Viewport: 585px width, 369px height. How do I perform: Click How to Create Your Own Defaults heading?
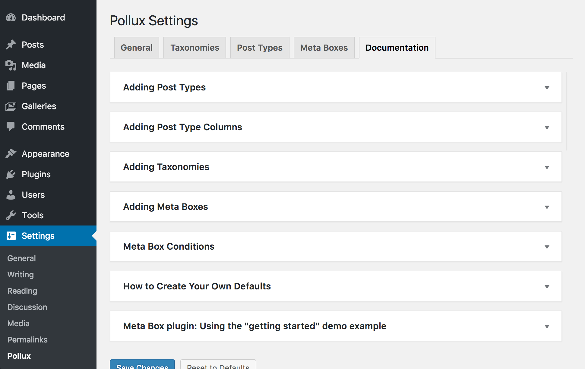[x=197, y=286]
